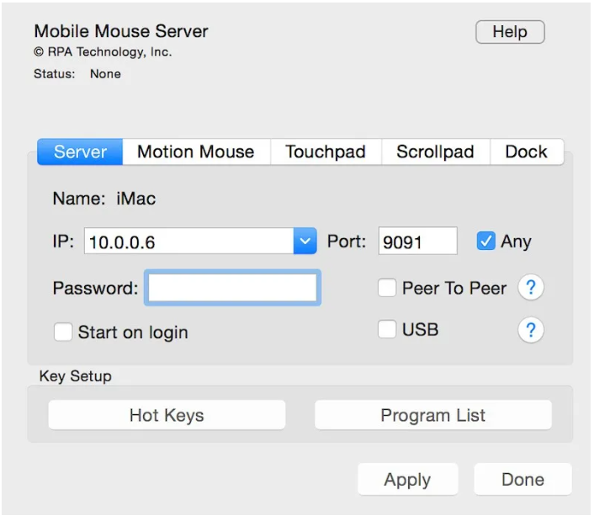Switch to the Dock tab
This screenshot has width=594, height=521.
[527, 152]
